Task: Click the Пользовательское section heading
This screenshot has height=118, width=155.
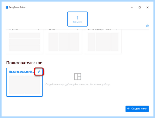Action: 24,63
